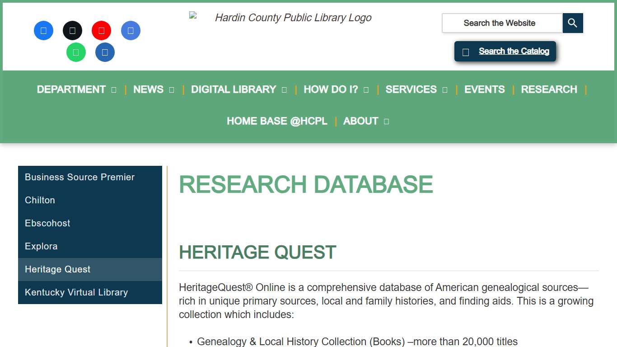Click the light blue Twitter circle icon
Screen dimensions: 617x347
pos(131,30)
